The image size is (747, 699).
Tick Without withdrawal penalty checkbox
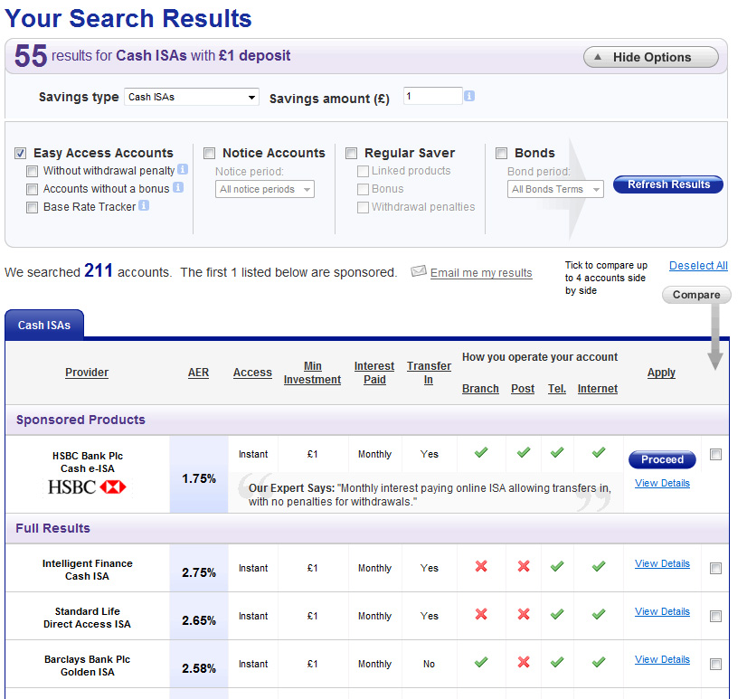point(32,171)
